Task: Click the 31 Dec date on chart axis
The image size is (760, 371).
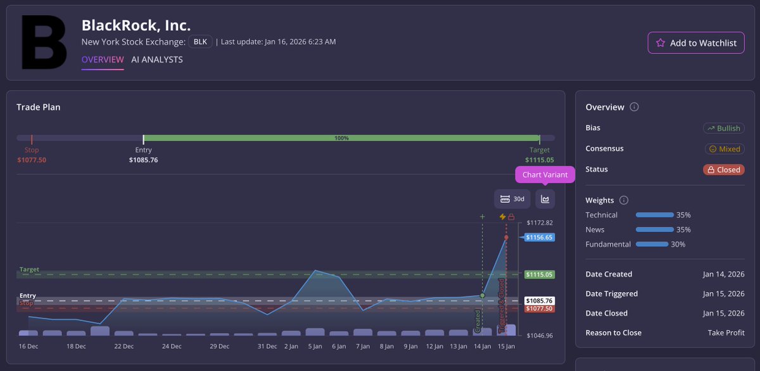Action: coord(267,346)
